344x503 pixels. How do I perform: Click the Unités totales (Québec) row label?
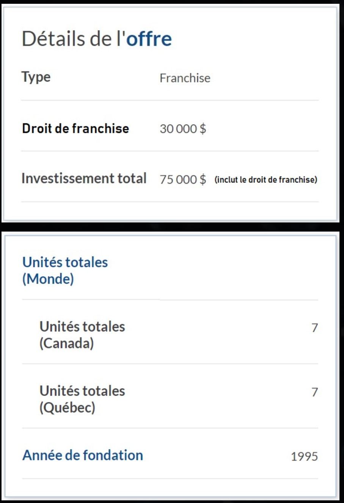tap(82, 399)
